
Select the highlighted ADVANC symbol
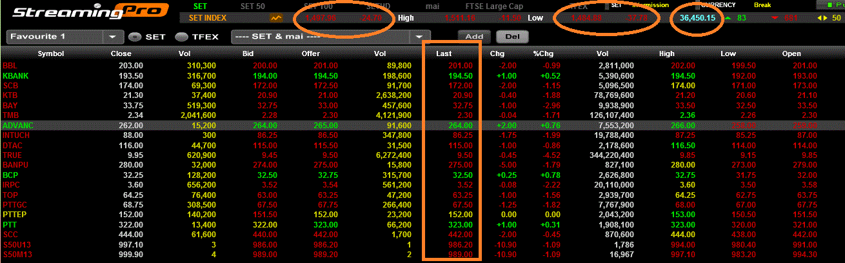click(17, 125)
